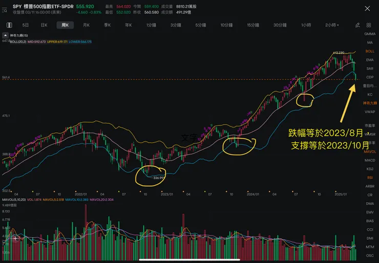
Task: Select the 1分鐘 interval
Action: tap(151, 25)
